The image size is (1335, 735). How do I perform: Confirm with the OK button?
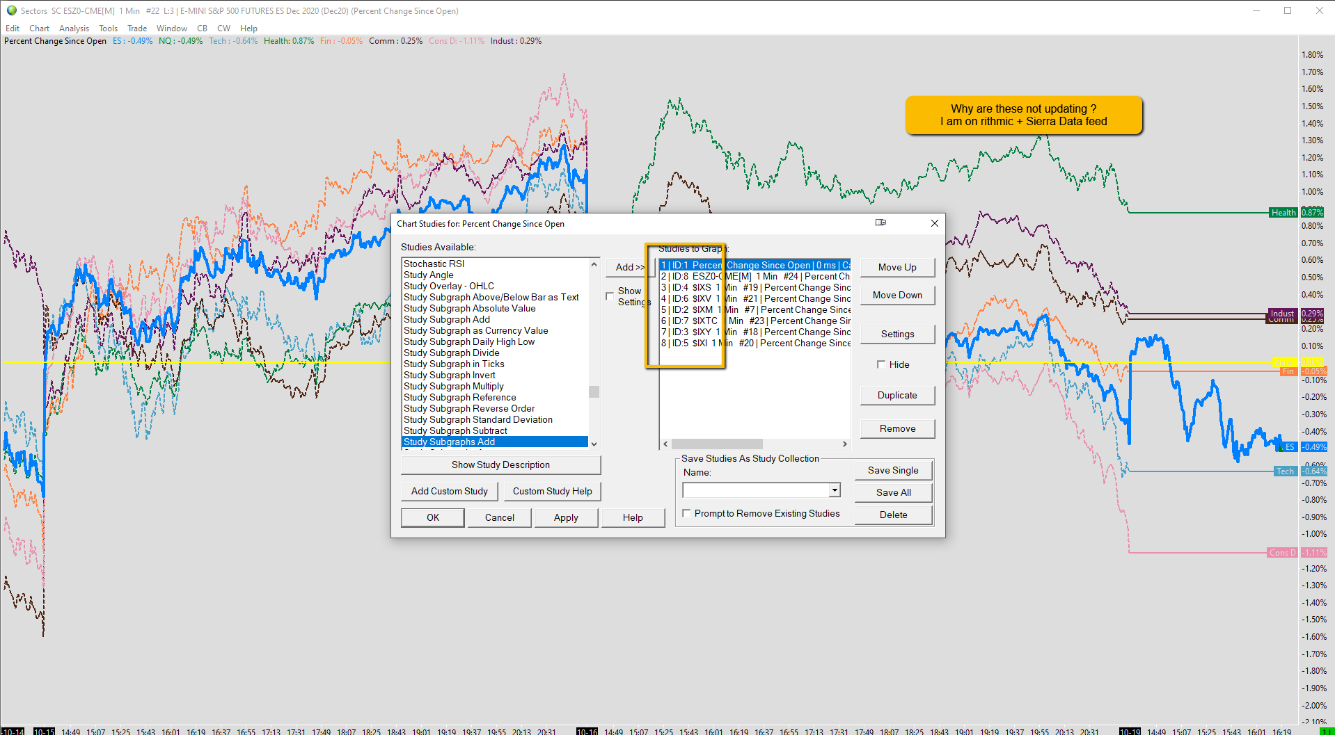click(x=433, y=517)
